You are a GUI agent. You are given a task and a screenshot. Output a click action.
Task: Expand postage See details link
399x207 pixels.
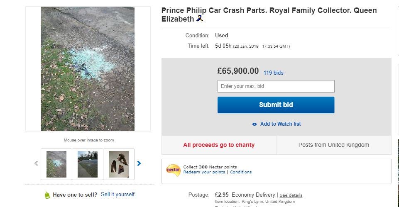pyautogui.click(x=291, y=195)
